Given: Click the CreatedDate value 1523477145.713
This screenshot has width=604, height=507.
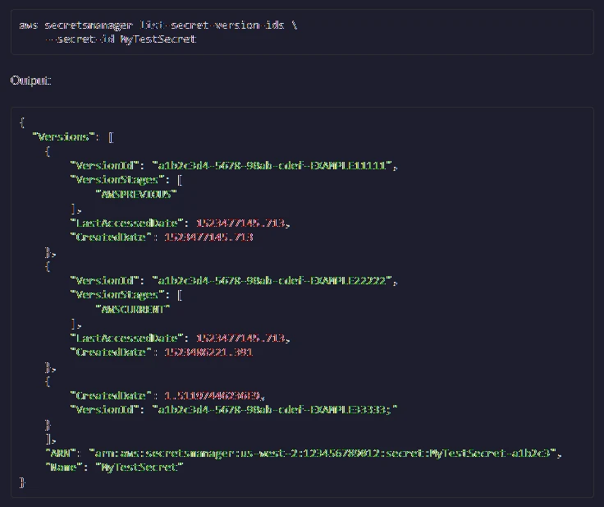Looking at the screenshot, I should coord(208,237).
